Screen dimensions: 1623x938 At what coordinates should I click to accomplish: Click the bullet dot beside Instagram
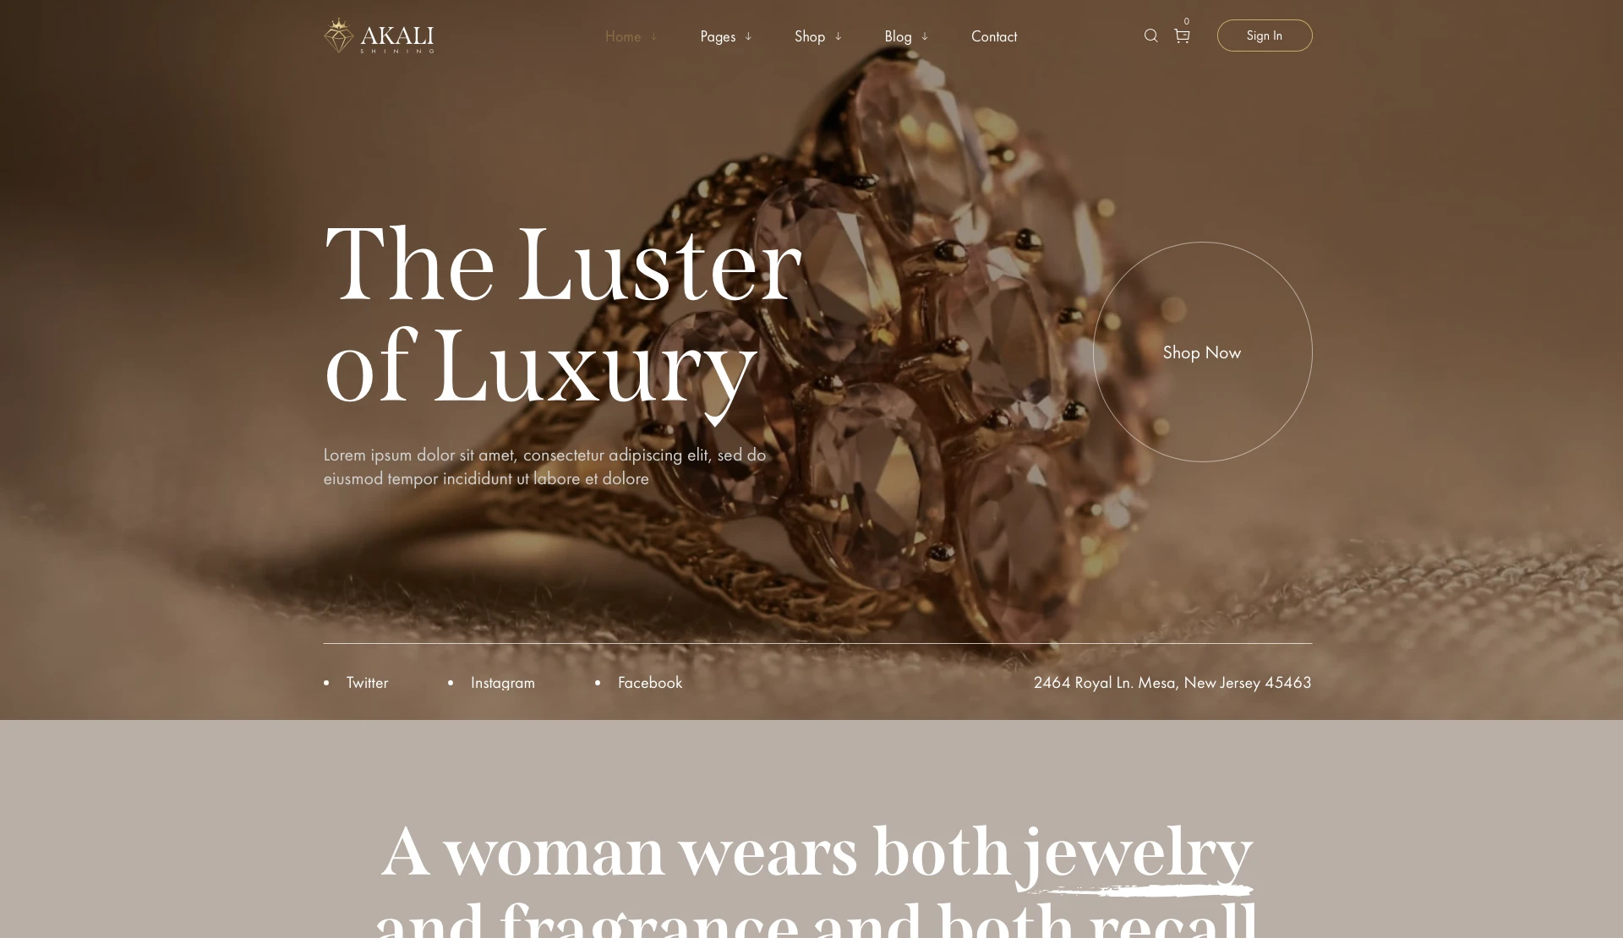[451, 683]
